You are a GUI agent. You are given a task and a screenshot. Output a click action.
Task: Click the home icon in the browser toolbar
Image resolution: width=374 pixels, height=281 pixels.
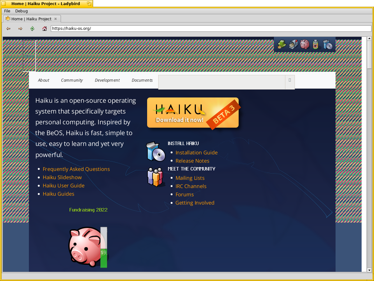44,28
